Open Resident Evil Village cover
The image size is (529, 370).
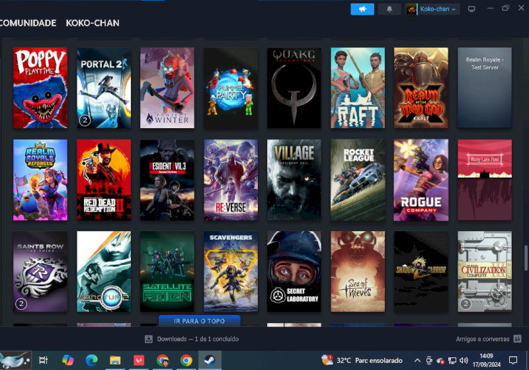click(294, 180)
